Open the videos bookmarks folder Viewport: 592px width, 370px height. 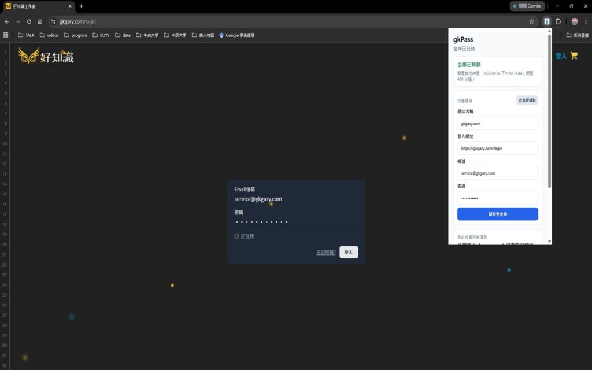(49, 35)
